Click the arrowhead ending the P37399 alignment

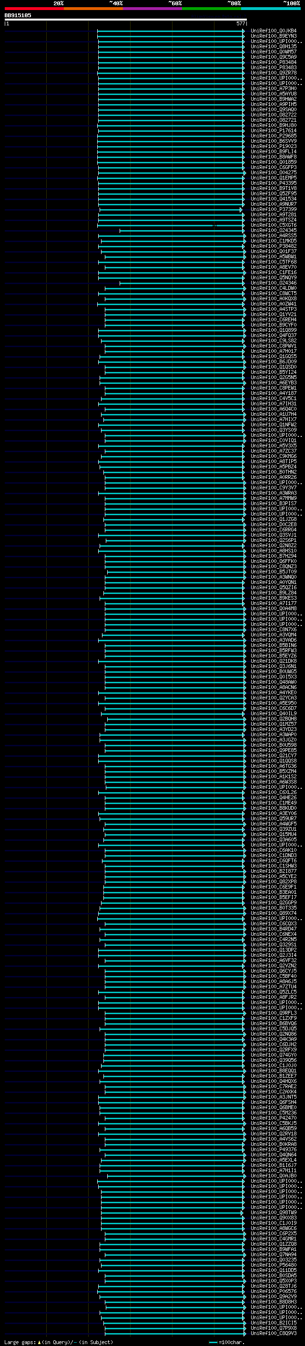click(x=241, y=210)
